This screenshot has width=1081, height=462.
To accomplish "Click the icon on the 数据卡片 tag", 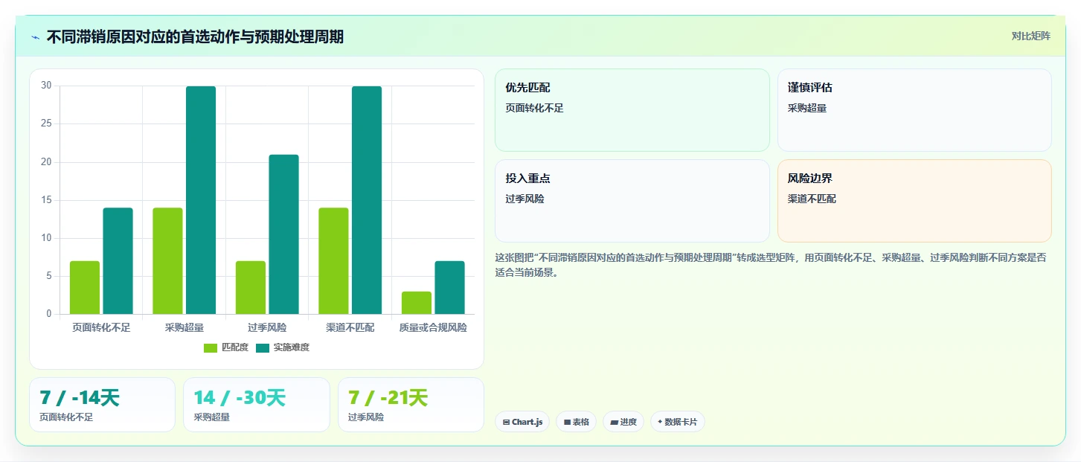I will coord(660,422).
